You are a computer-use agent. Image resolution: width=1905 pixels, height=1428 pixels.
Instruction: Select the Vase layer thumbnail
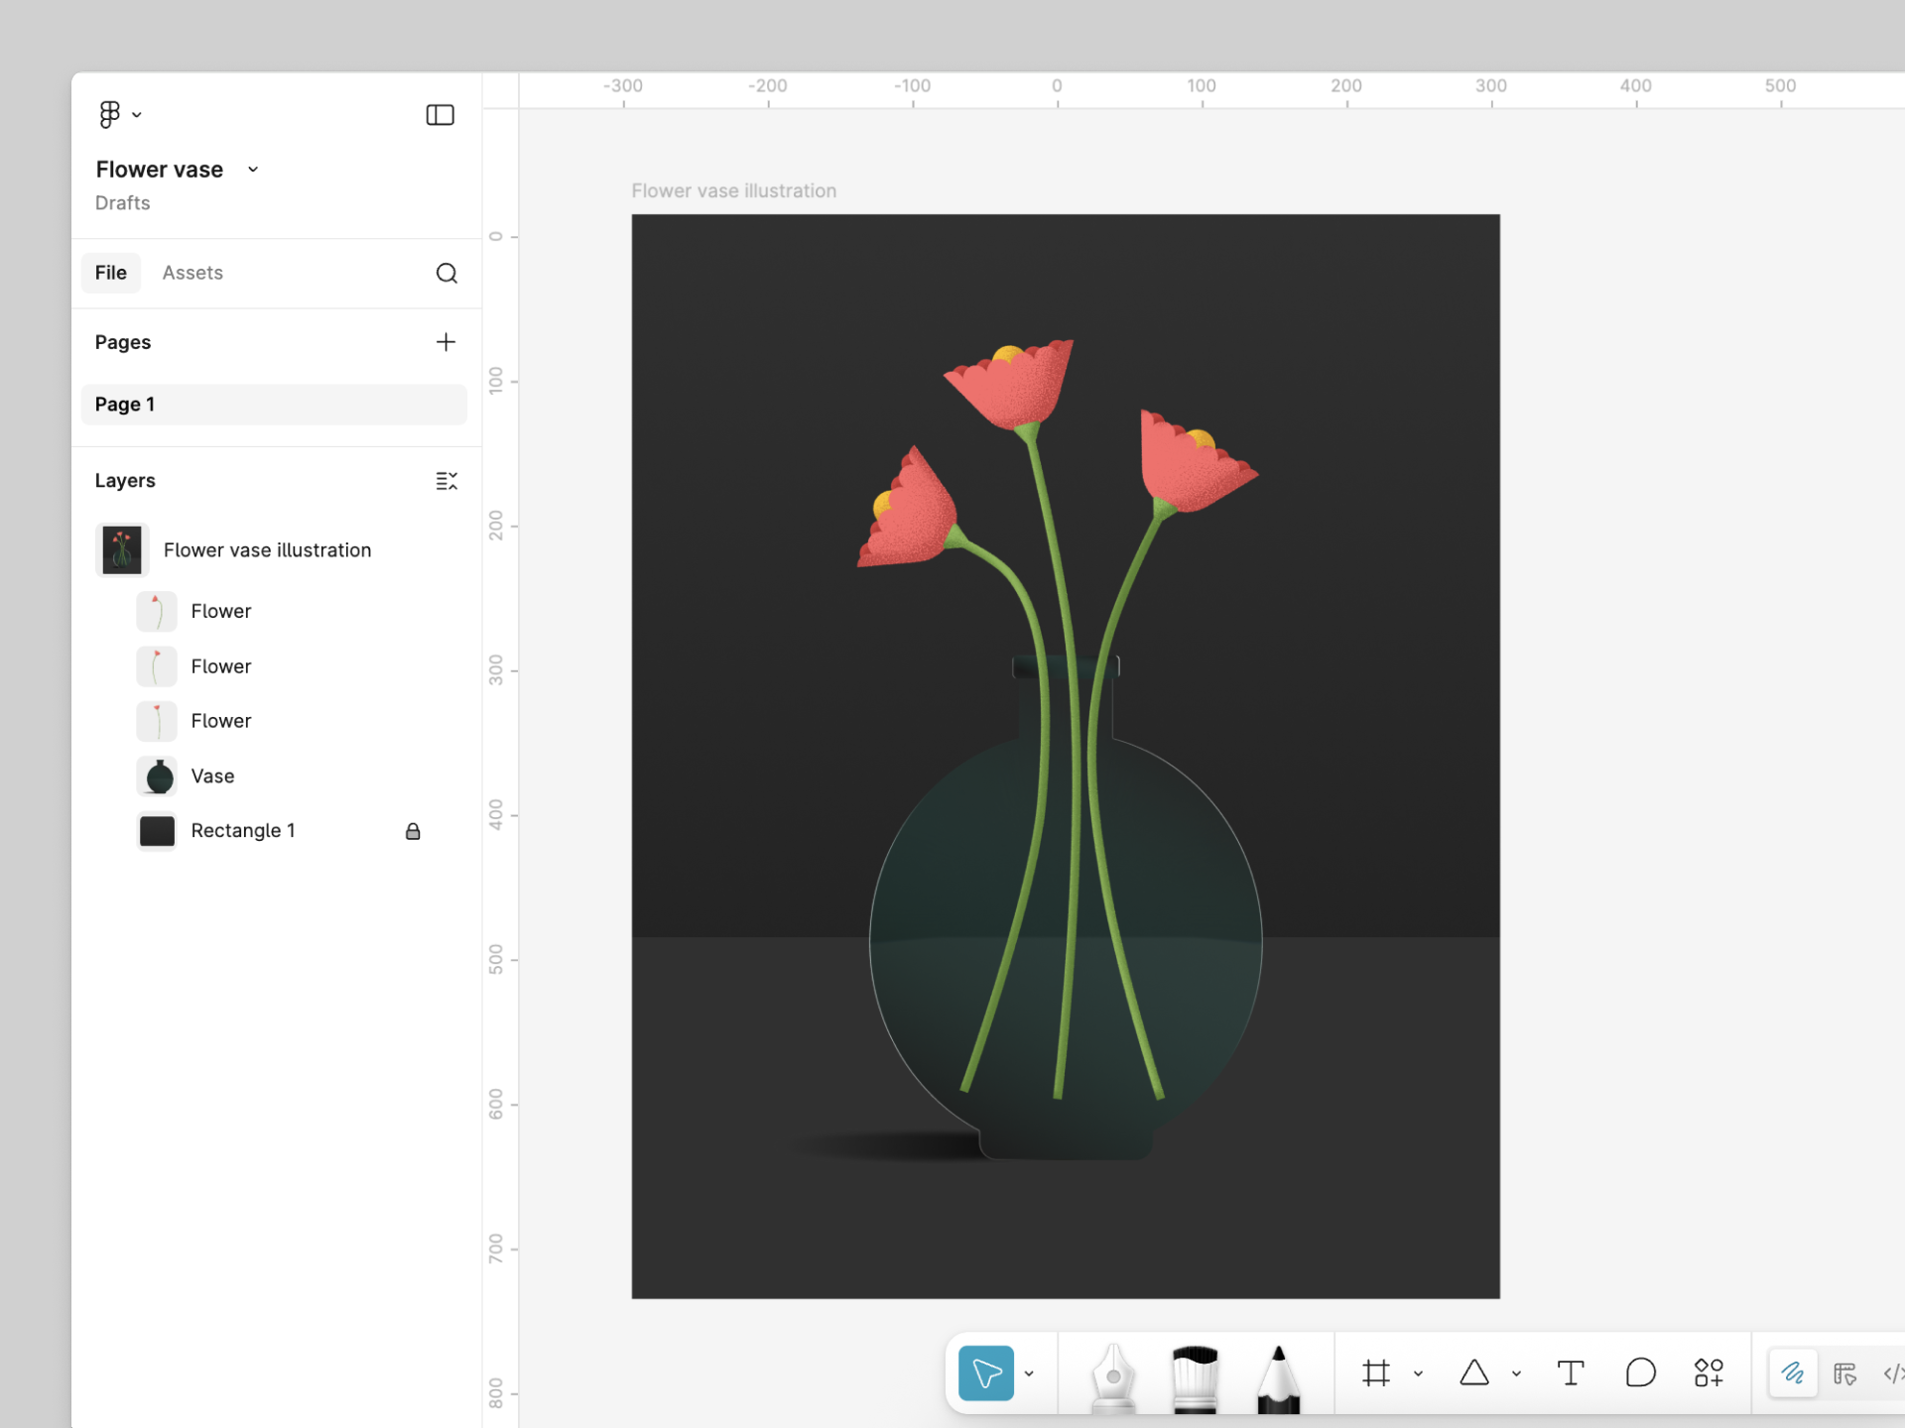coord(156,776)
